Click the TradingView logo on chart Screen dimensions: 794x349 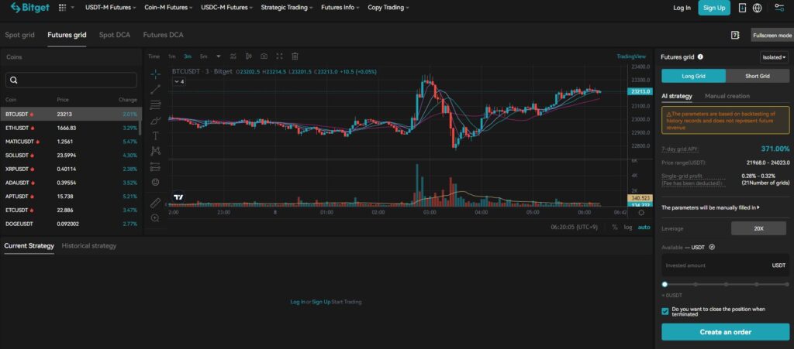178,197
